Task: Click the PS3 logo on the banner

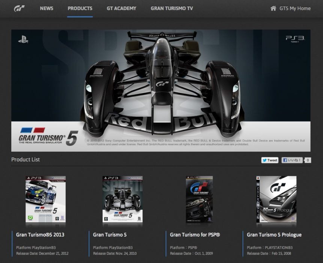Action: point(295,39)
